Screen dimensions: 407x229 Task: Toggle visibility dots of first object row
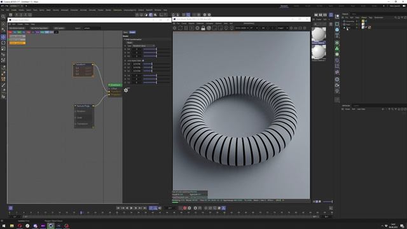pos(357,21)
